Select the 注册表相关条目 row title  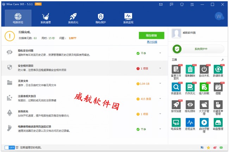(x=27, y=96)
